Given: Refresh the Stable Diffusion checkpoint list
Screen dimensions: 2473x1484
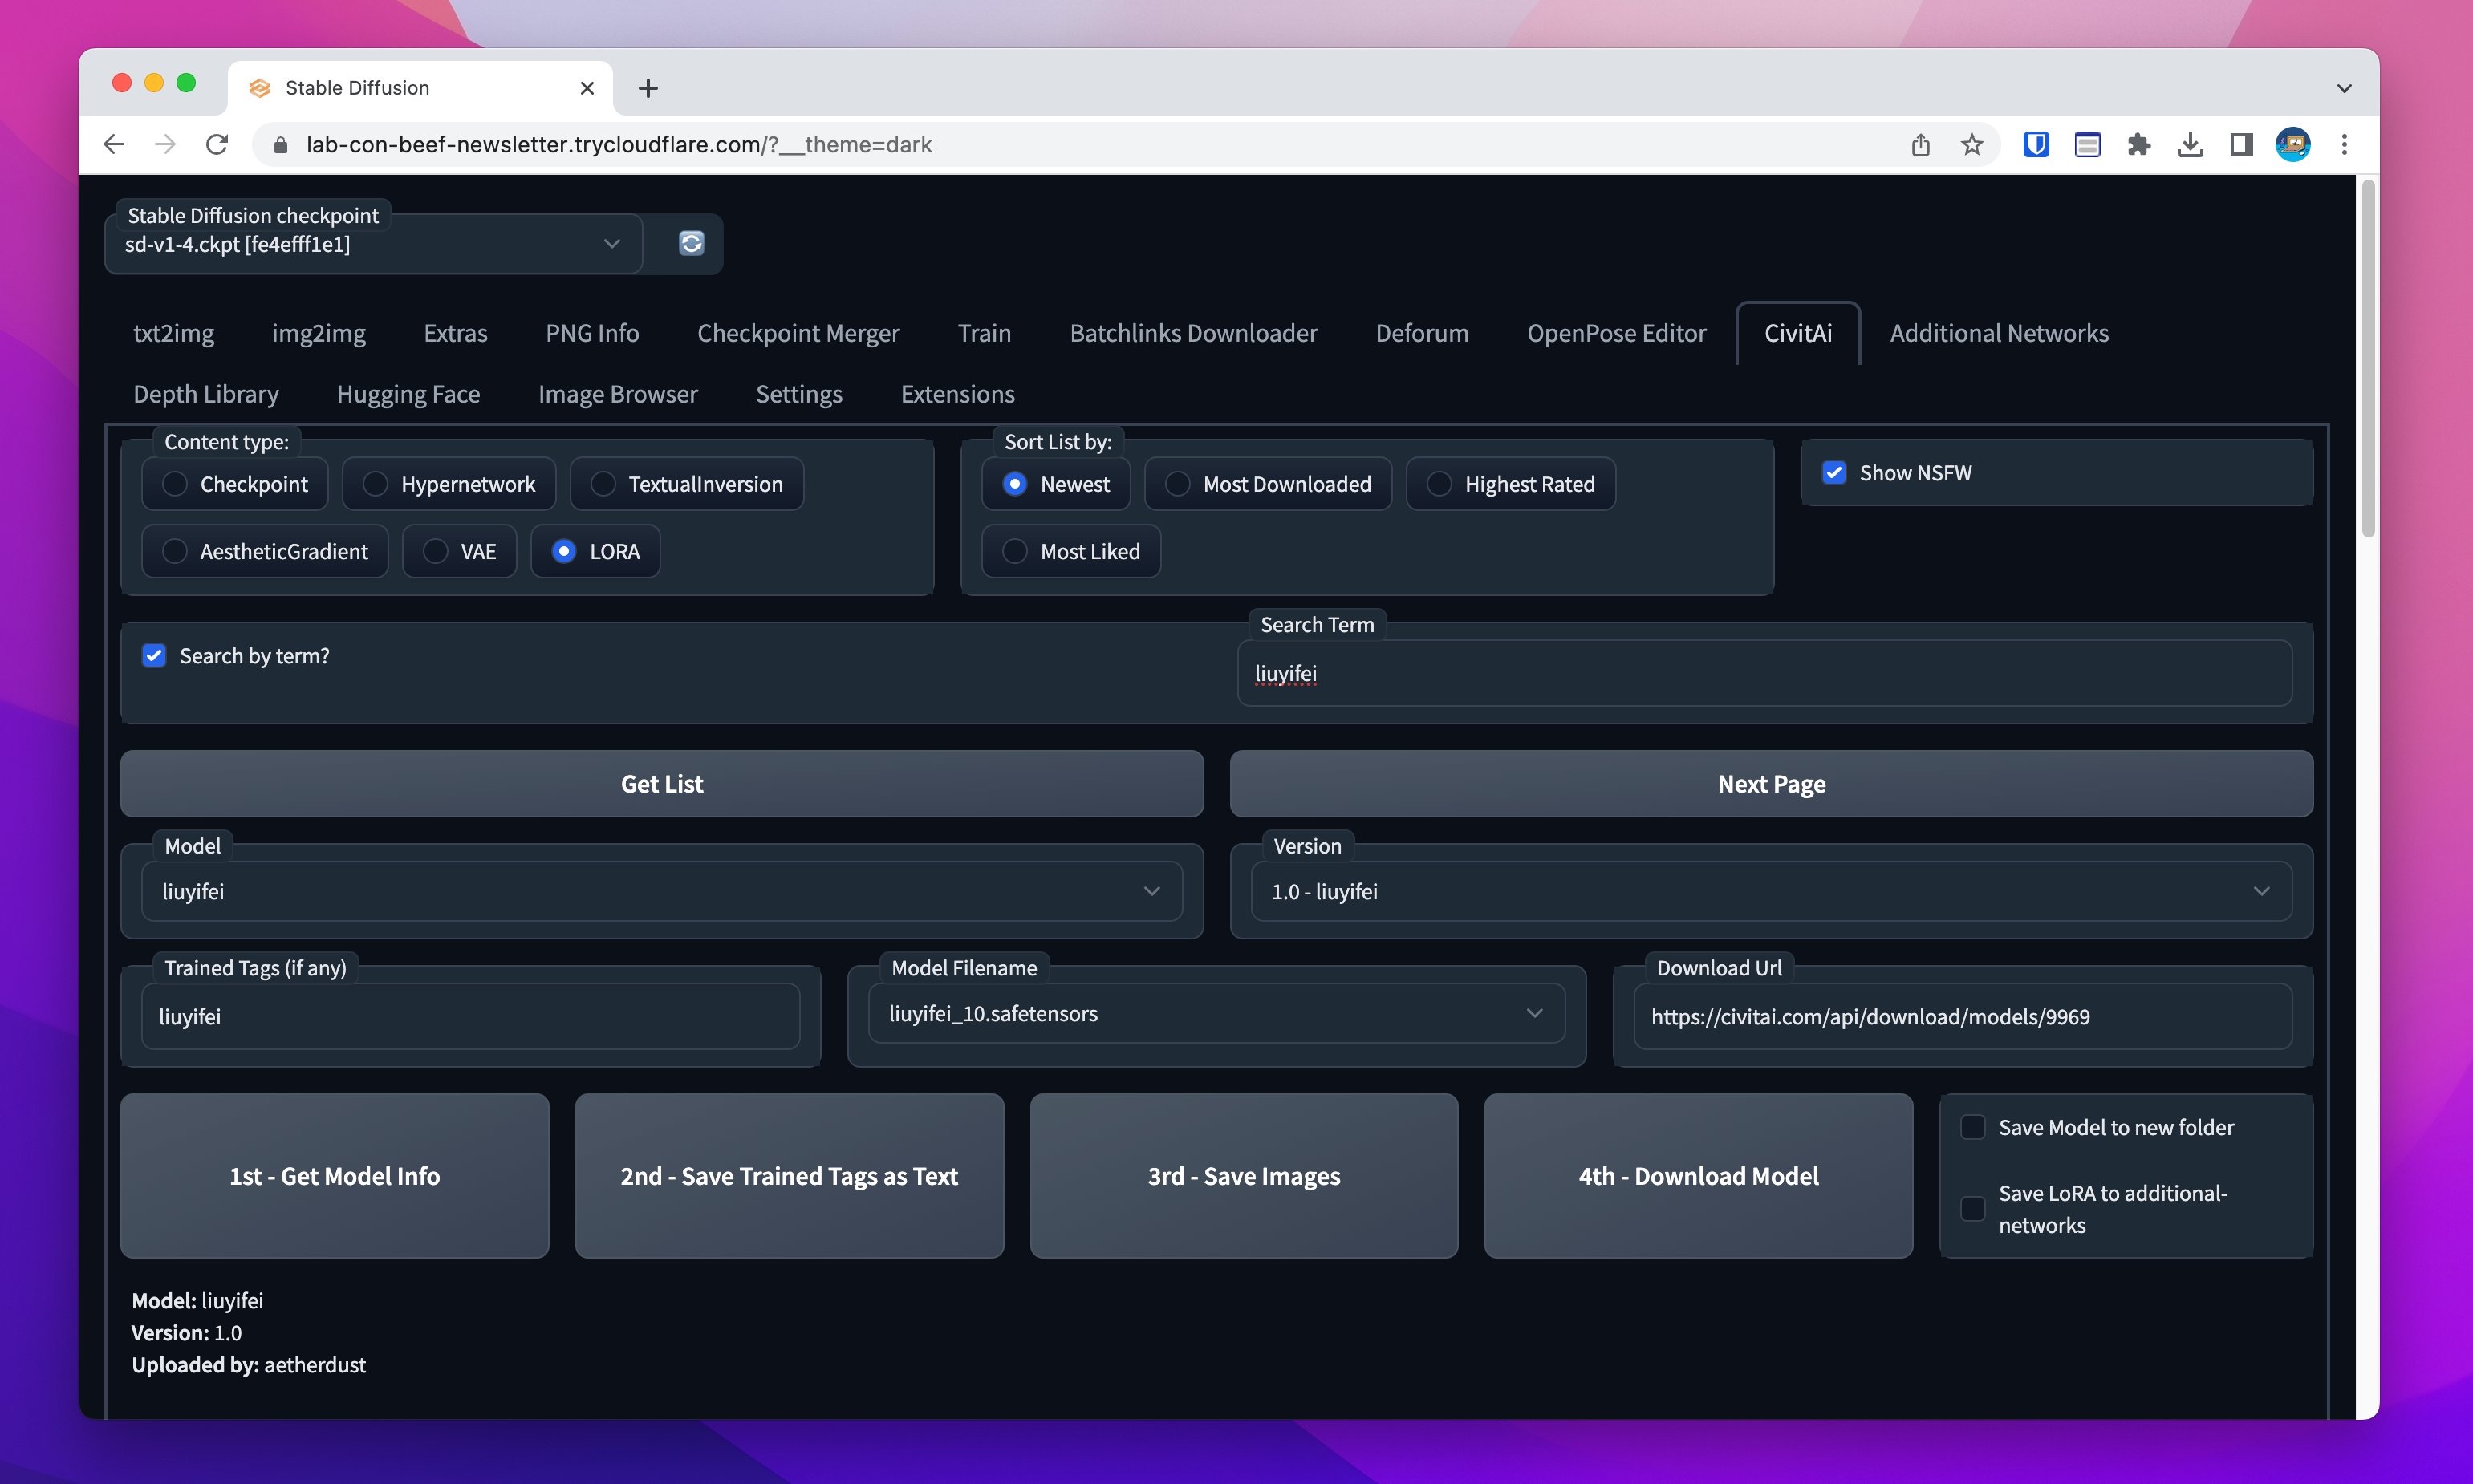Looking at the screenshot, I should 691,243.
